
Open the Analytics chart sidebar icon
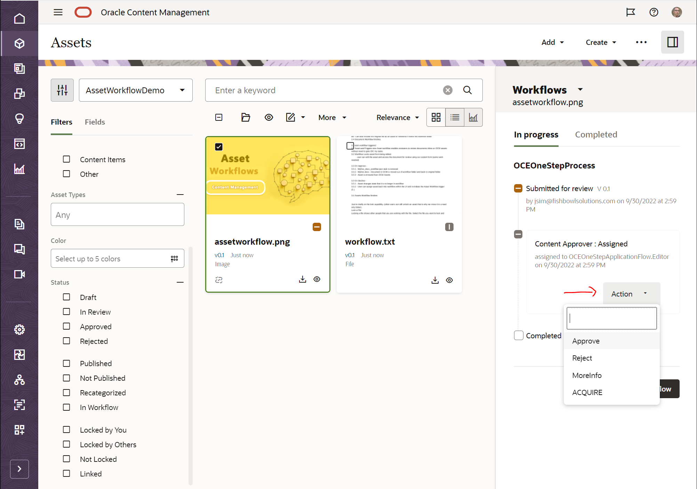[x=19, y=169]
